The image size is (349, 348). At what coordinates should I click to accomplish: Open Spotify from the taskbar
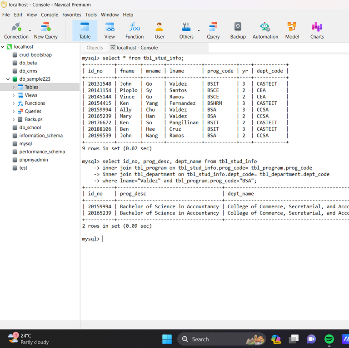[x=329, y=339]
